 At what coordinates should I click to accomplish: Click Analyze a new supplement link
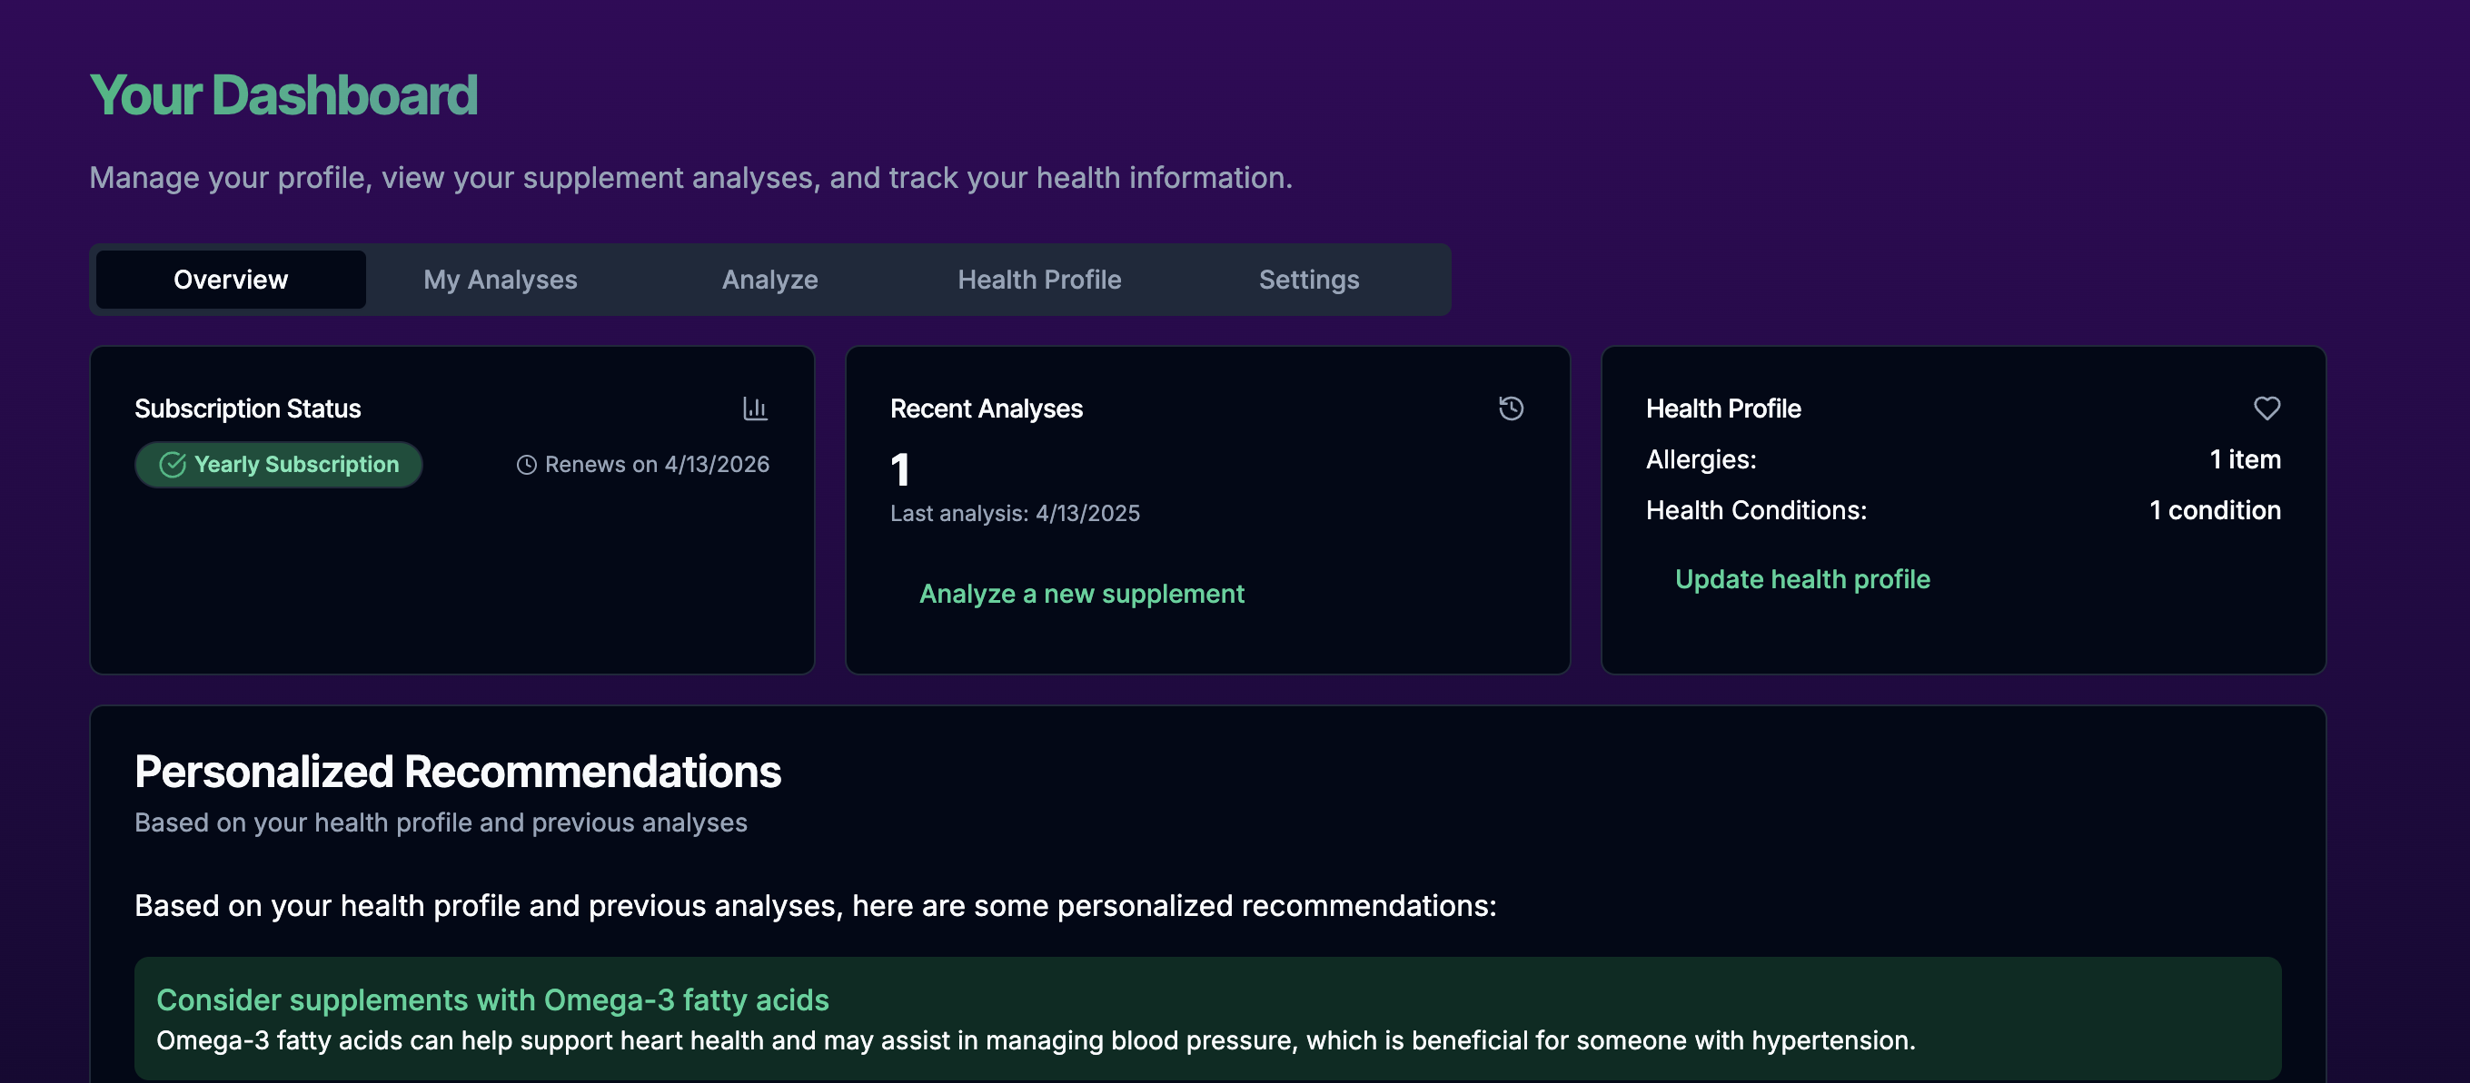pos(1081,594)
